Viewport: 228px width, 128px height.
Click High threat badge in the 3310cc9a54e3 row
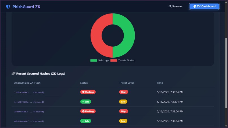[124, 92]
